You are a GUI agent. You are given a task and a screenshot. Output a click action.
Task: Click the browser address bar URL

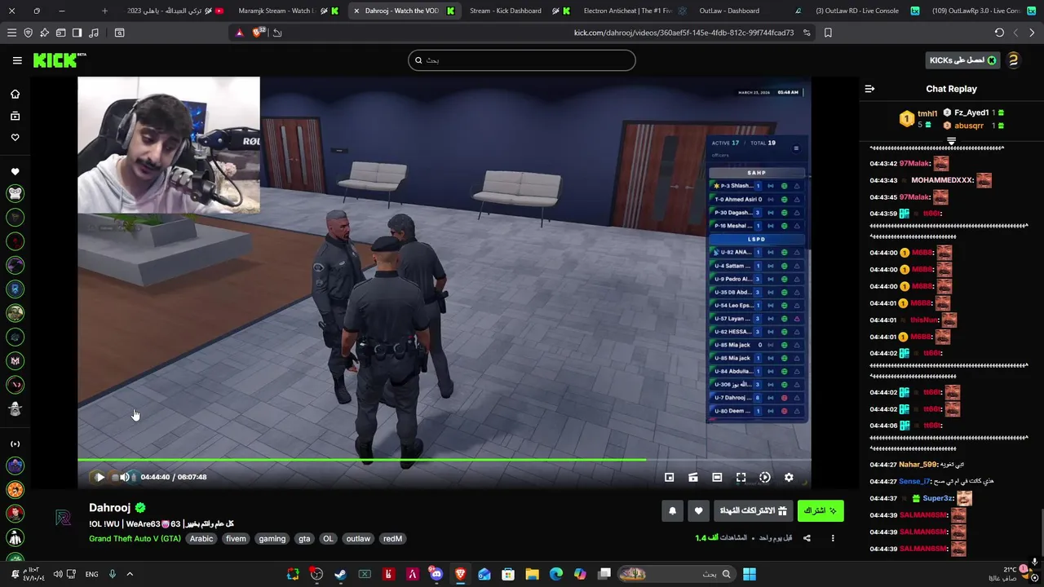(x=683, y=33)
